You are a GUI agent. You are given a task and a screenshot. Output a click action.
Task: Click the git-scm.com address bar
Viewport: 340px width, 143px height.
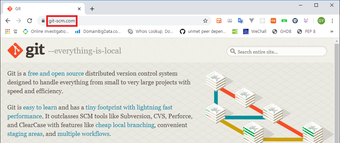[124, 21]
